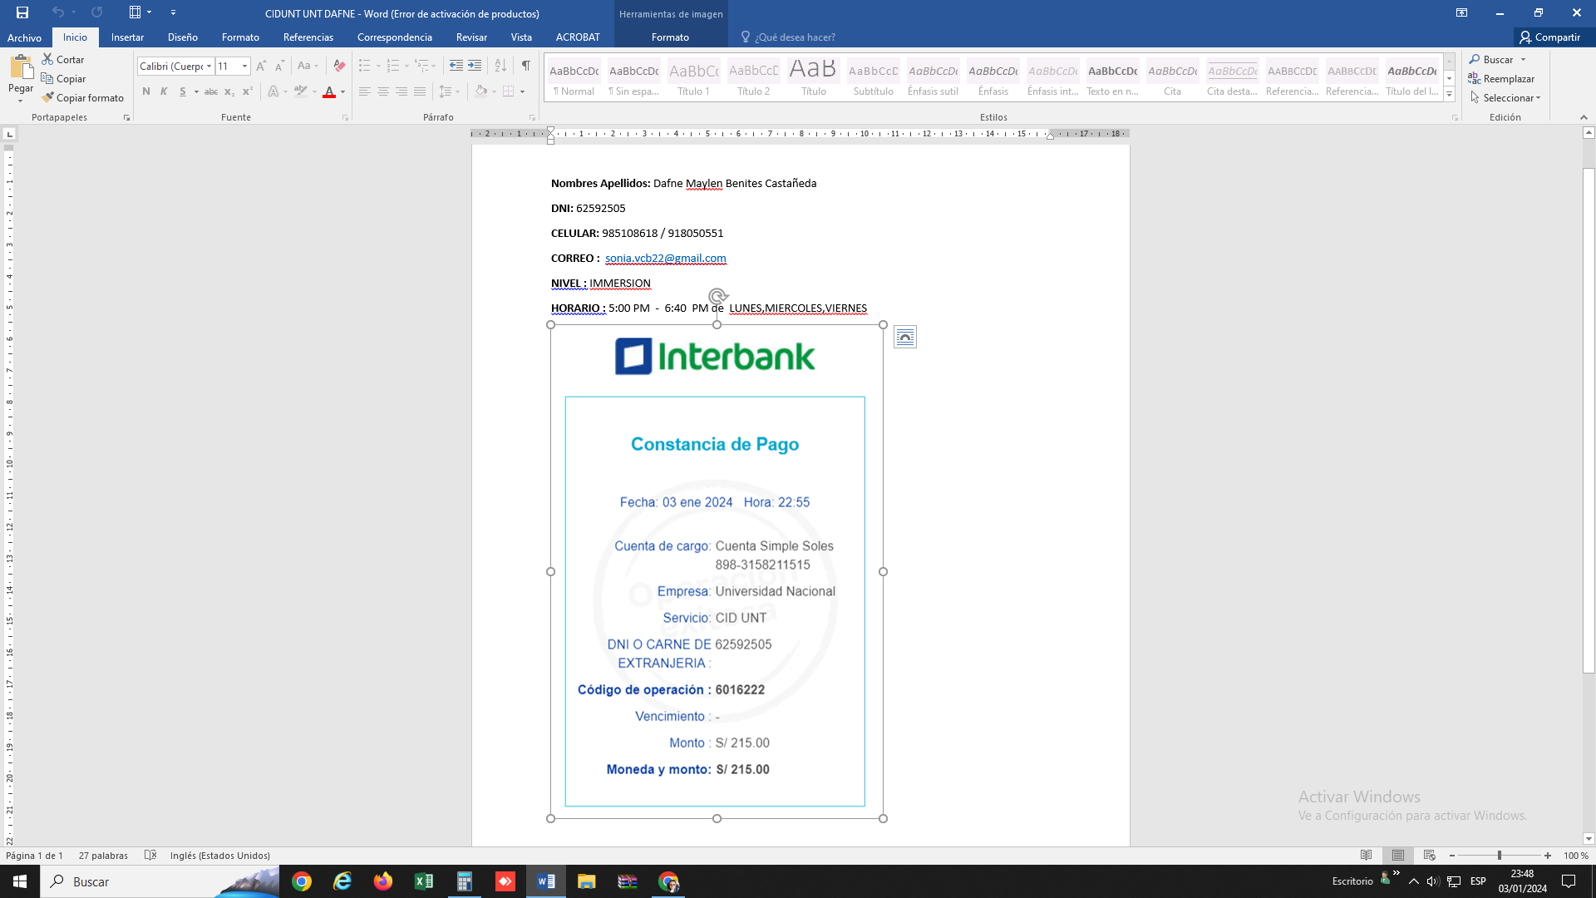Open the Referencias ribbon tab

[x=308, y=37]
